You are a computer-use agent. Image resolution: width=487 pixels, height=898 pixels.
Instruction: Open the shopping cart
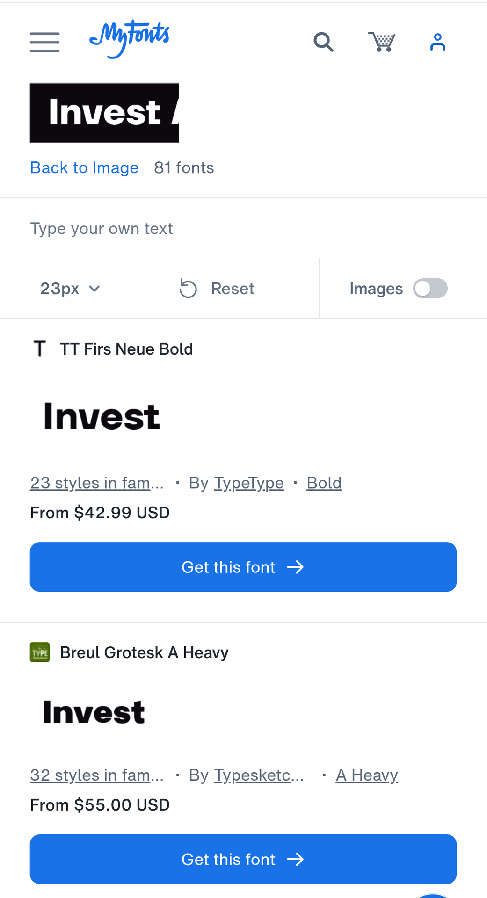click(x=382, y=42)
